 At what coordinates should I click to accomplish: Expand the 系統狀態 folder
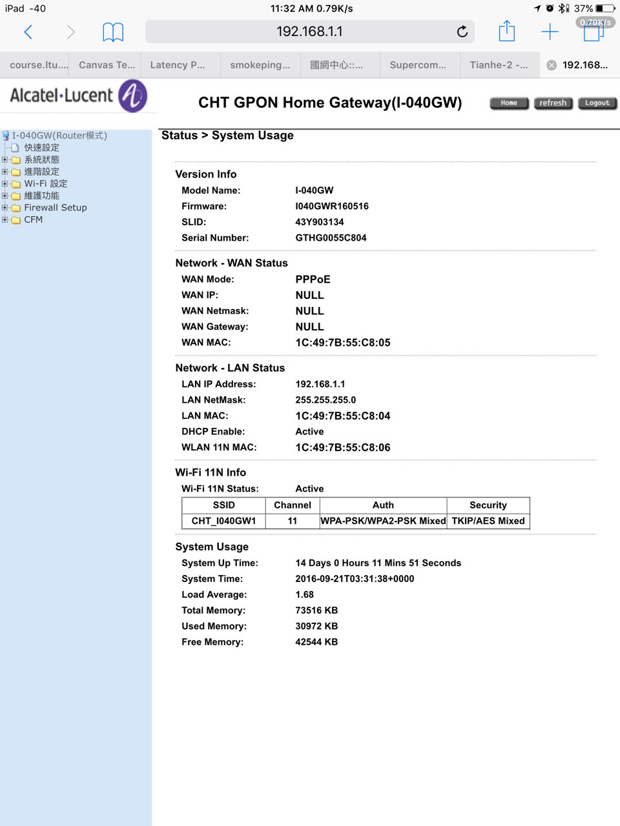[5, 159]
